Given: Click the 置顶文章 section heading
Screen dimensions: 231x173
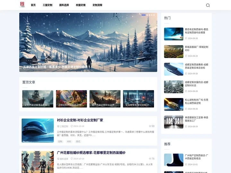Looking at the screenshot, I should [29, 82].
